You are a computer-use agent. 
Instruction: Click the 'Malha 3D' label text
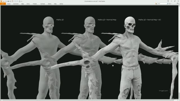click(60, 20)
